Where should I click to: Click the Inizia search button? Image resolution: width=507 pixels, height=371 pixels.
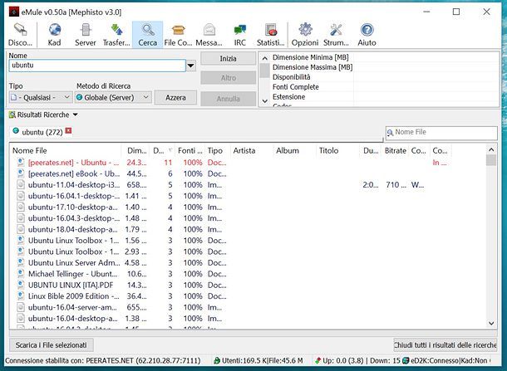[x=229, y=58]
